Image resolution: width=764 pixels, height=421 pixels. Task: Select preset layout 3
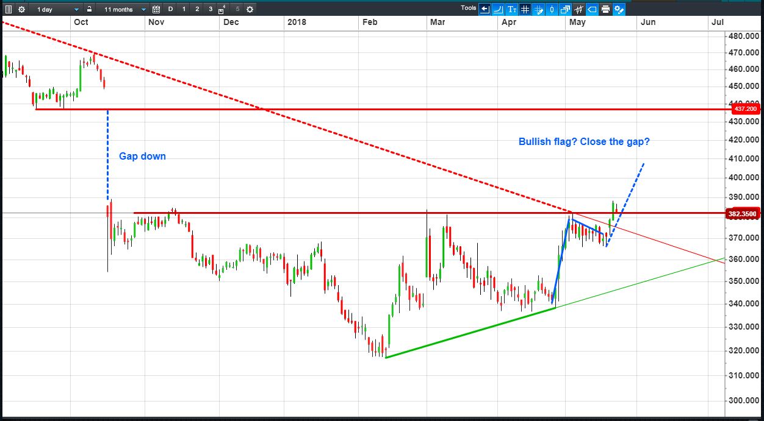[x=211, y=9]
